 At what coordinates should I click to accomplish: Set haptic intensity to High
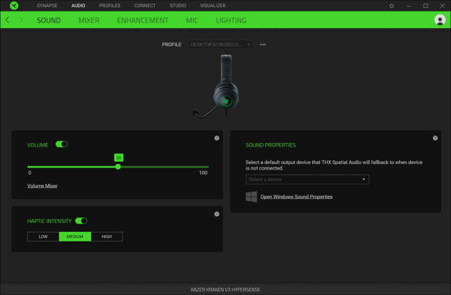(x=106, y=237)
